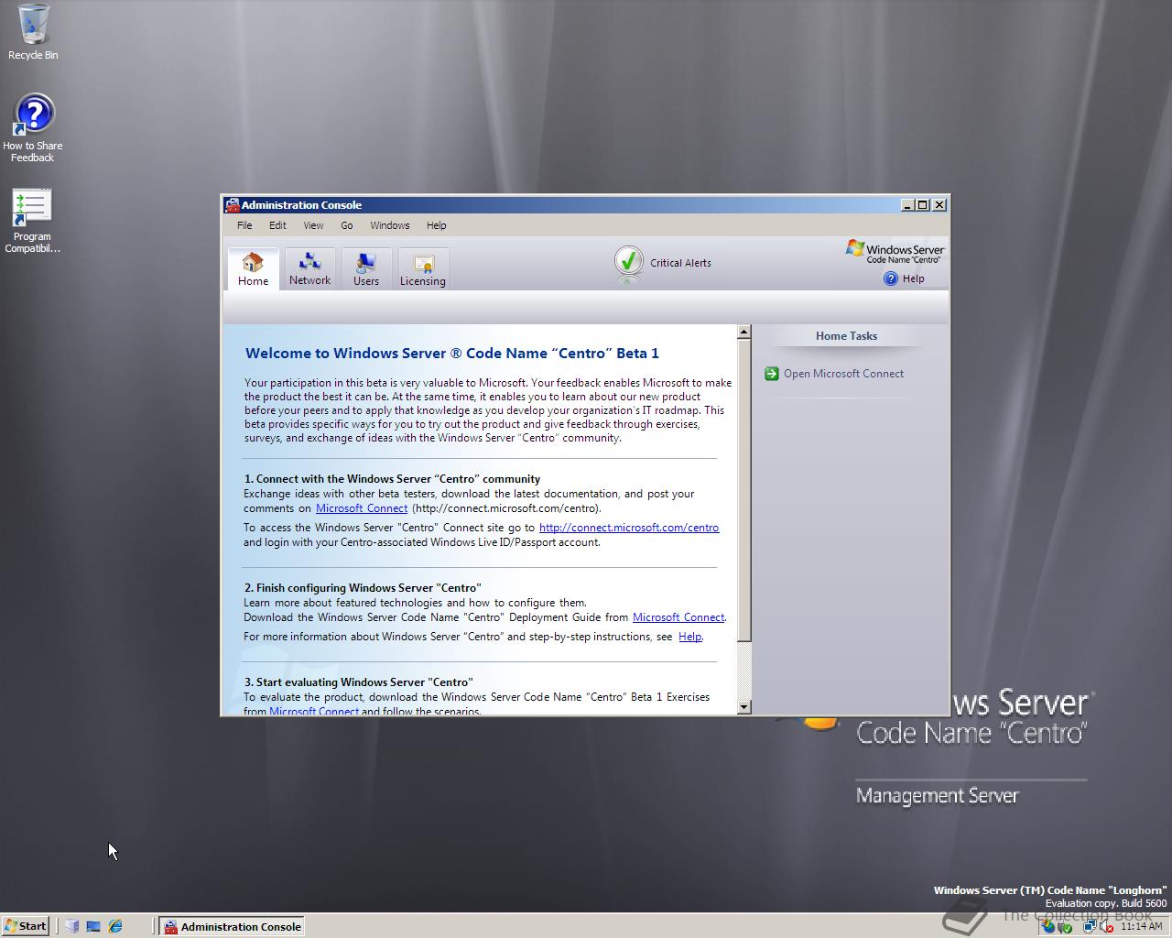Click the Critical Alerts label
Image resolution: width=1172 pixels, height=938 pixels.
point(680,263)
